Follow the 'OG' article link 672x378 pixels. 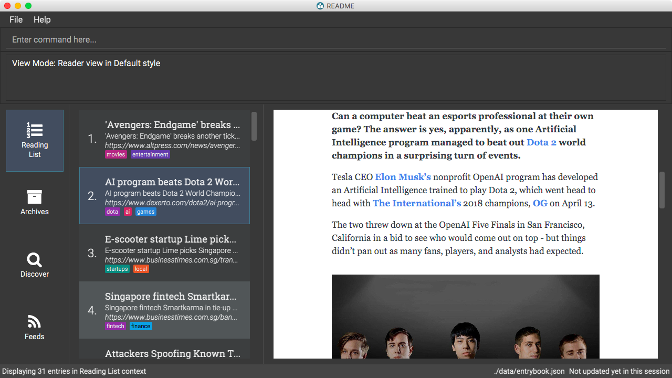[x=540, y=203]
